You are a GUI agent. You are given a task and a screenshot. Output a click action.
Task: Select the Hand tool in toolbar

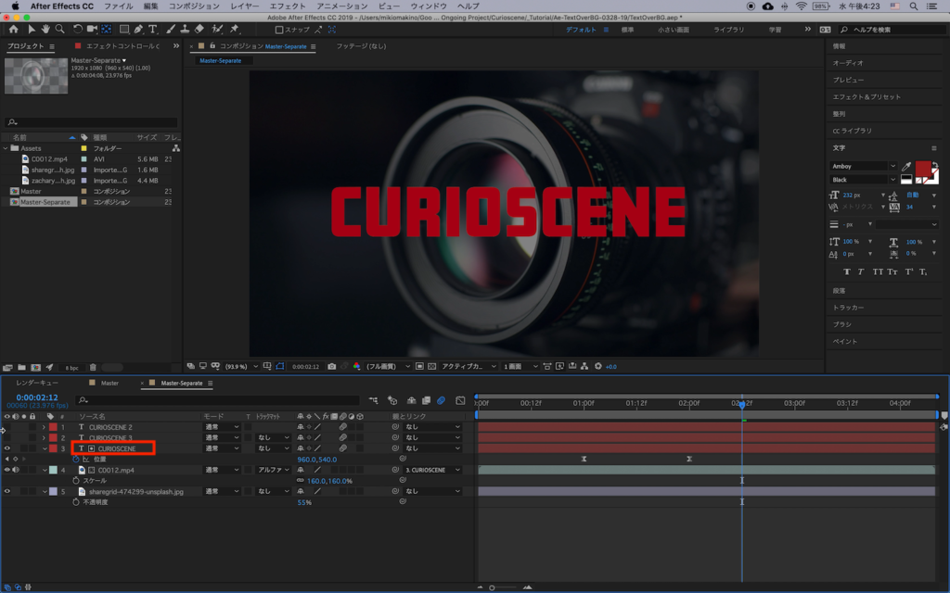45,30
